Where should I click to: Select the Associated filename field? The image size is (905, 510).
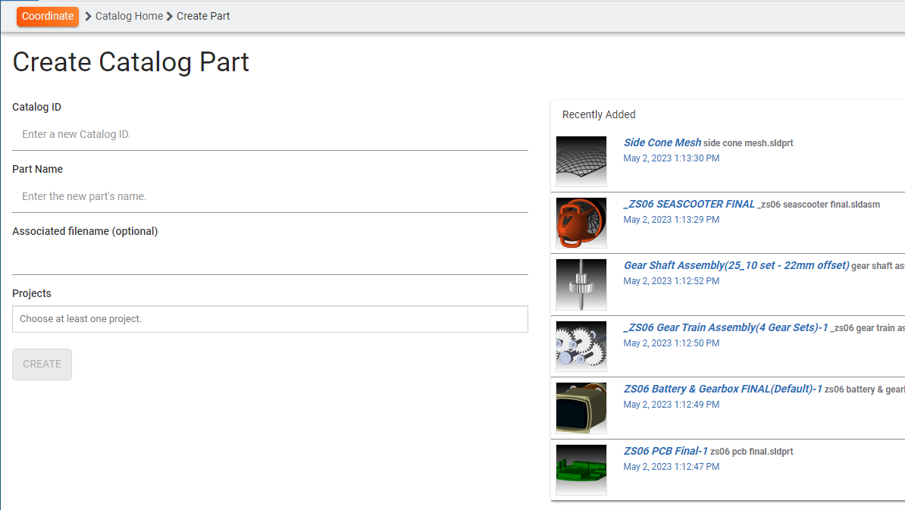point(270,258)
